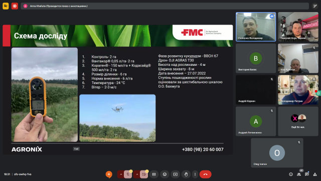Turn on captions in the call toolbar

(154, 174)
